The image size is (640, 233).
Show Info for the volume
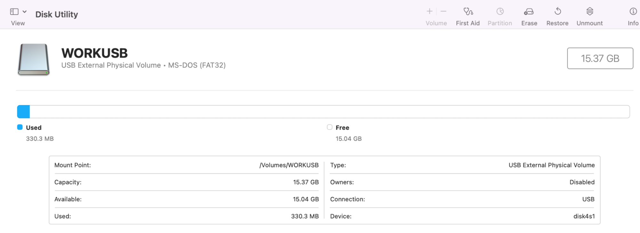pos(633,17)
